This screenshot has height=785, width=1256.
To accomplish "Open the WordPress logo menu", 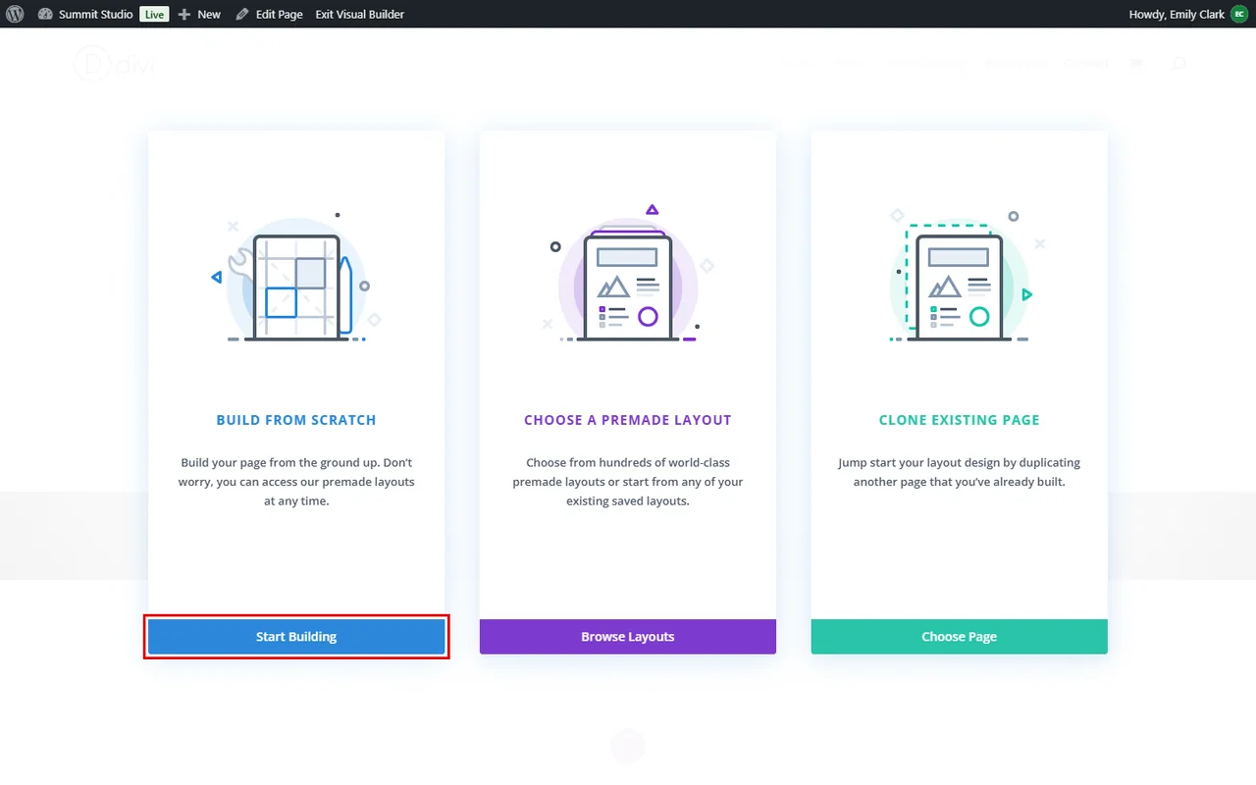I will tap(15, 14).
